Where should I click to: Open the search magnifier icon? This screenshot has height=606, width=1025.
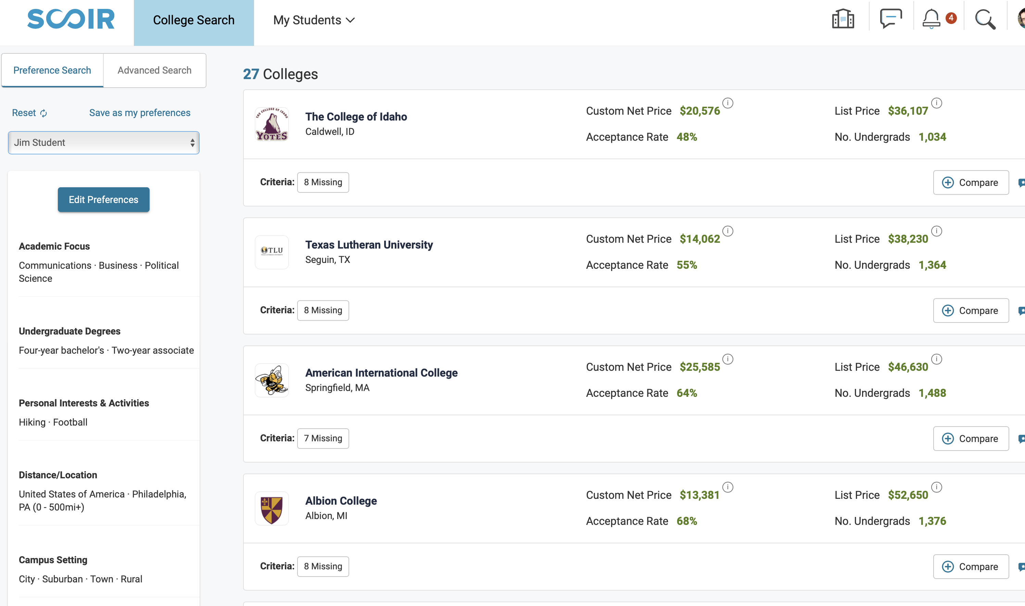tap(985, 19)
